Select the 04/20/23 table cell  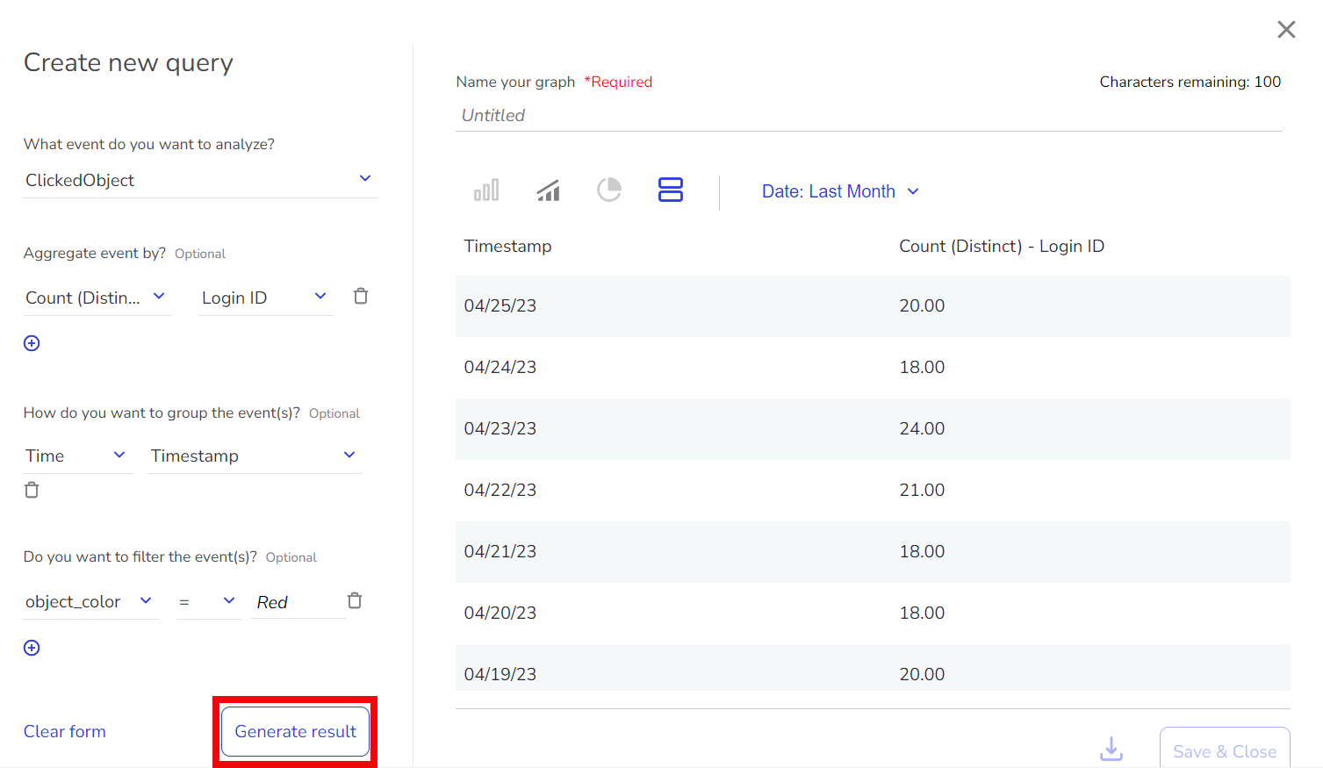coord(500,613)
